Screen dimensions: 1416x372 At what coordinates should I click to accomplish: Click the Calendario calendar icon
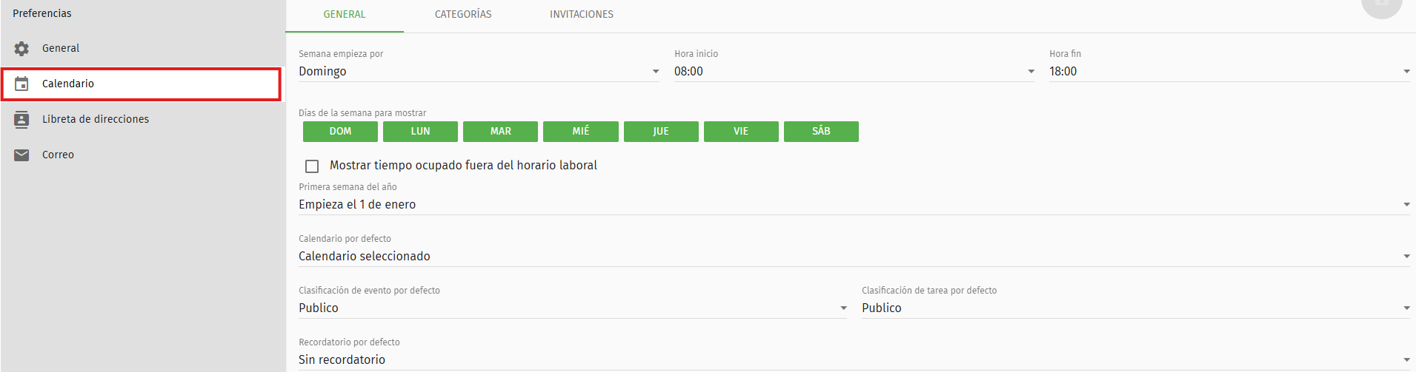pos(21,84)
